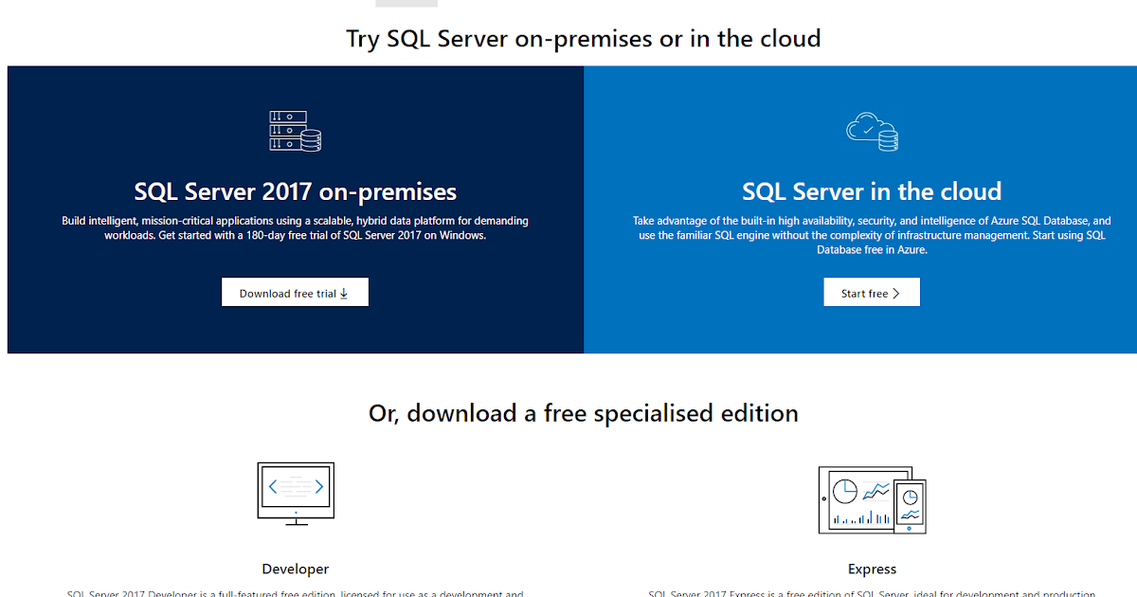
Task: Click the Developer monitor icon with code brackets
Action: click(295, 489)
